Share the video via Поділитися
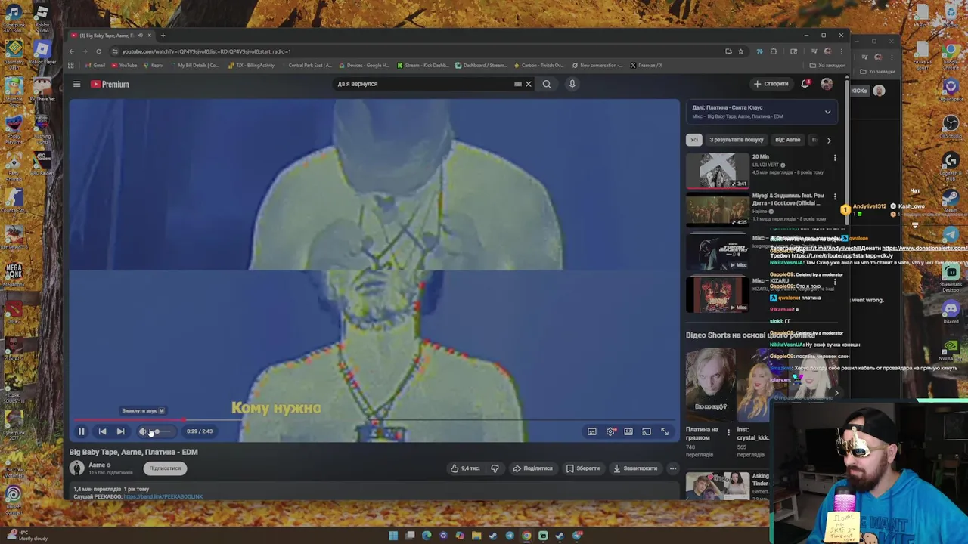The height and width of the screenshot is (544, 968). (532, 468)
